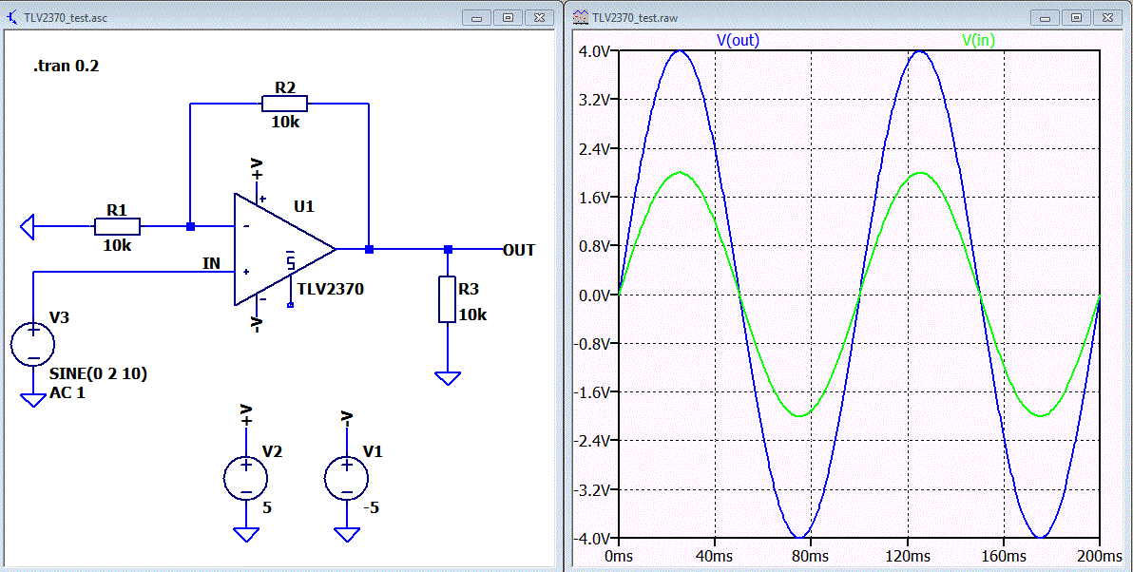Image resolution: width=1133 pixels, height=572 pixels.
Task: Click the ground symbol below V3
Action: (32, 399)
